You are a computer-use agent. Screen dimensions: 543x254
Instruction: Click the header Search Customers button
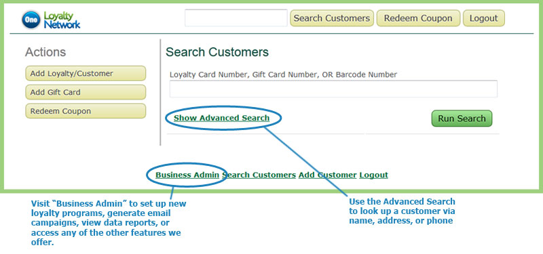(332, 18)
